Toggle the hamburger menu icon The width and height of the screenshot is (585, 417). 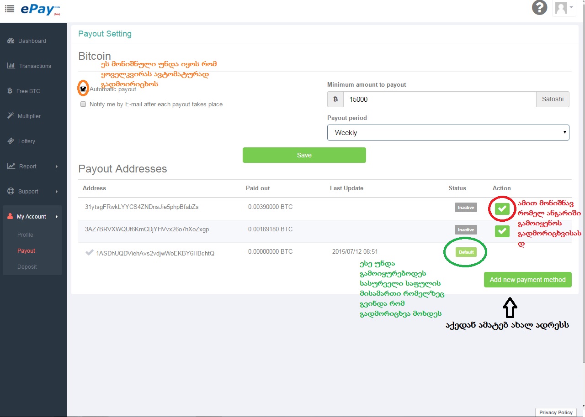(9, 8)
